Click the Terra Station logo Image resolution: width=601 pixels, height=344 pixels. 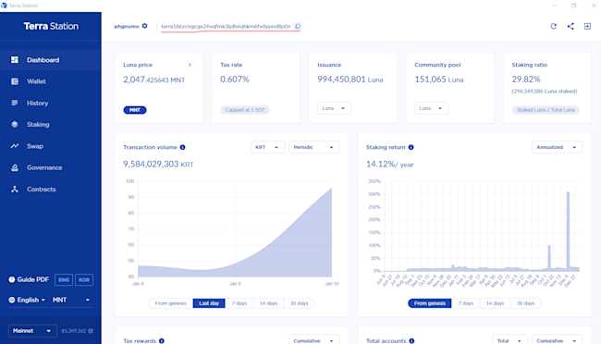(x=51, y=26)
